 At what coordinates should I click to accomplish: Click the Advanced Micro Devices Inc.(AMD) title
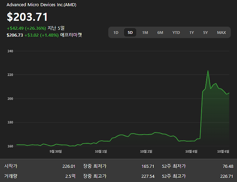click(41, 5)
